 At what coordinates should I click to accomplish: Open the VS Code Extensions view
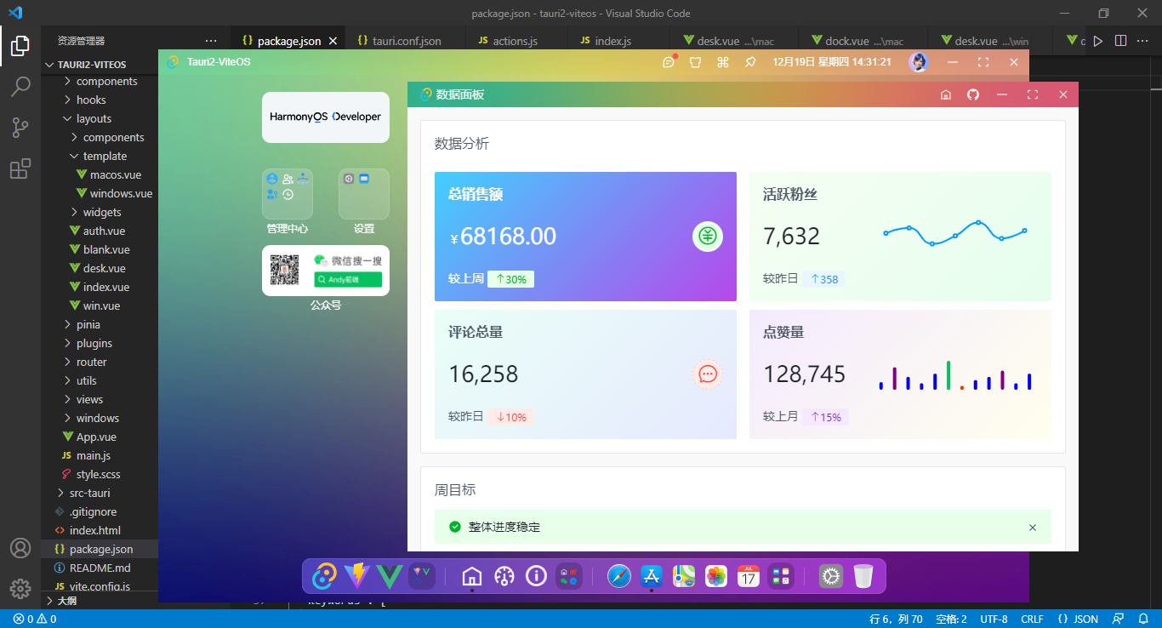coord(20,168)
